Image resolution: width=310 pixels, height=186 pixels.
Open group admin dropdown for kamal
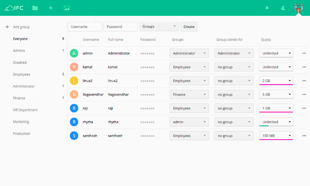coord(234,67)
